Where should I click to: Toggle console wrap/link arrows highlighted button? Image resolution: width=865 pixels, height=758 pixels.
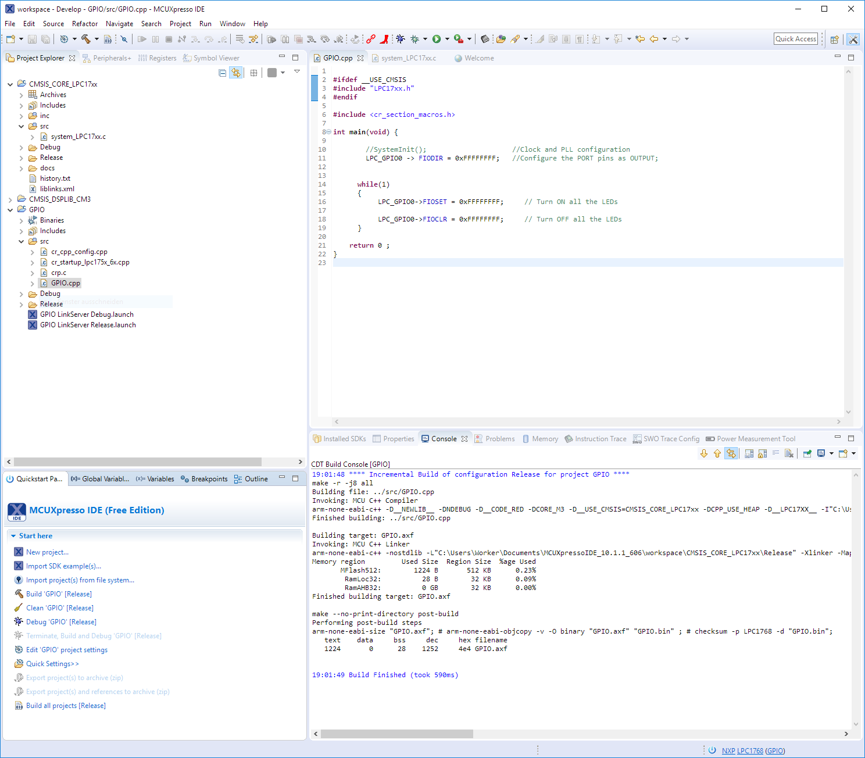731,453
